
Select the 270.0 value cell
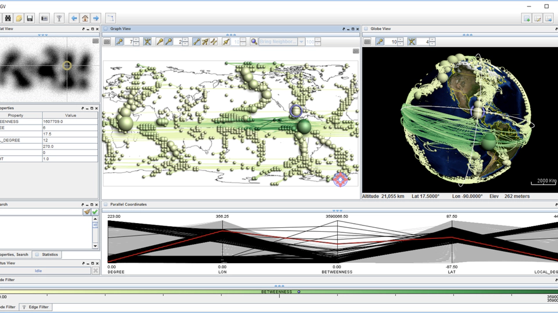(x=70, y=146)
